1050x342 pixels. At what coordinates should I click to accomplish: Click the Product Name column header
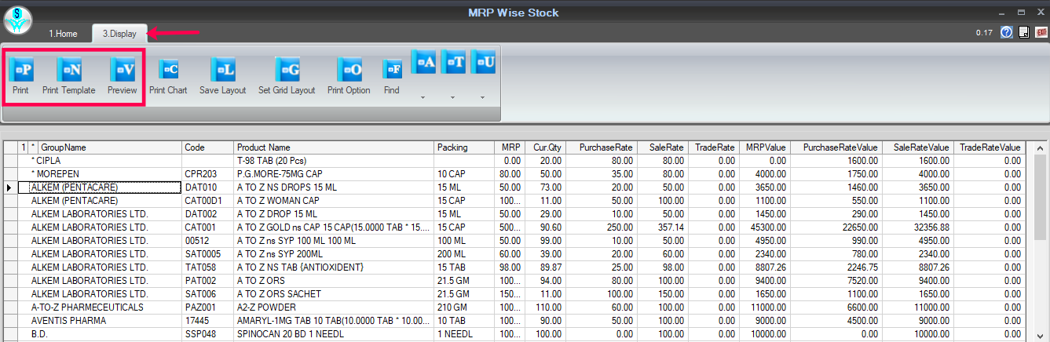tap(335, 147)
